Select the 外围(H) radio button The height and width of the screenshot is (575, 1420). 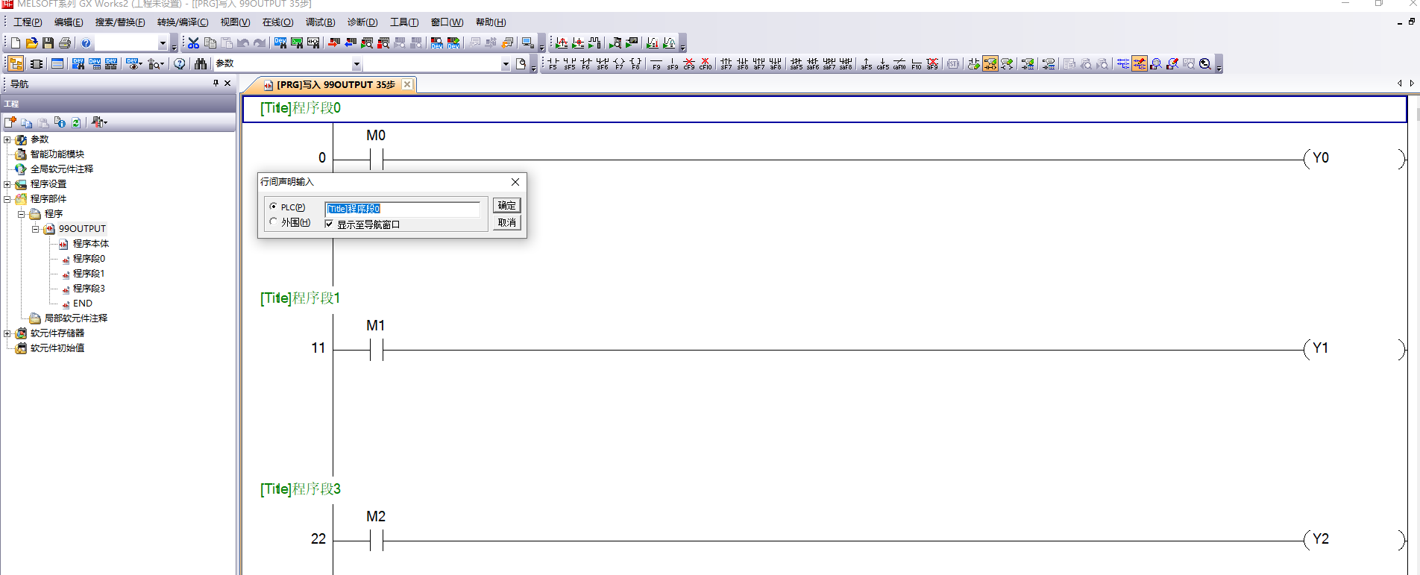coord(274,222)
